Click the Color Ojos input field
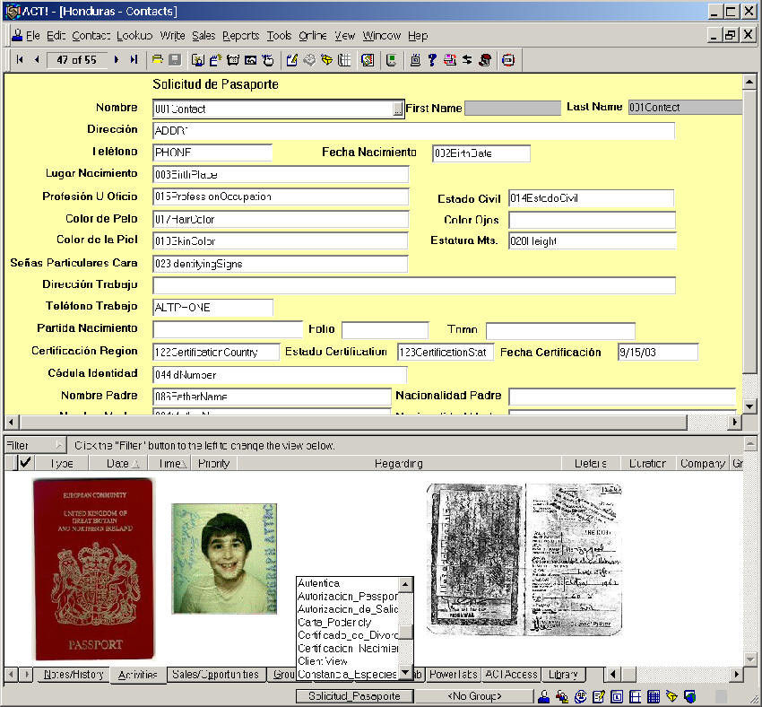Image resolution: width=762 pixels, height=707 pixels. [x=592, y=220]
